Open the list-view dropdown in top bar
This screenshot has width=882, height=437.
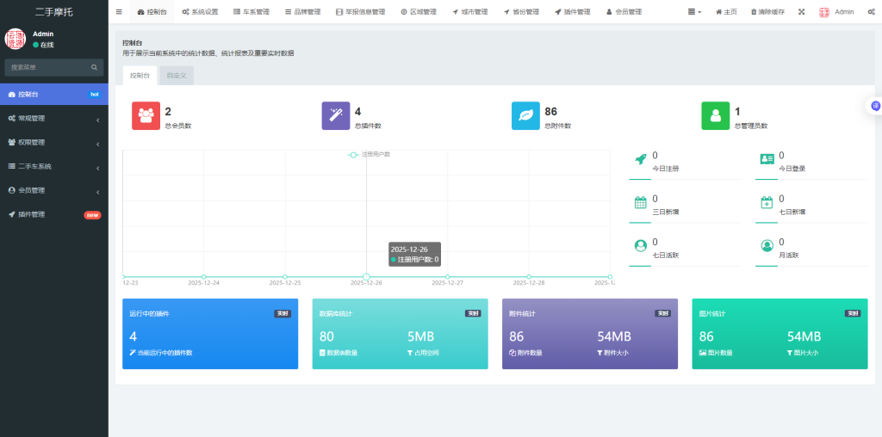pyautogui.click(x=694, y=12)
